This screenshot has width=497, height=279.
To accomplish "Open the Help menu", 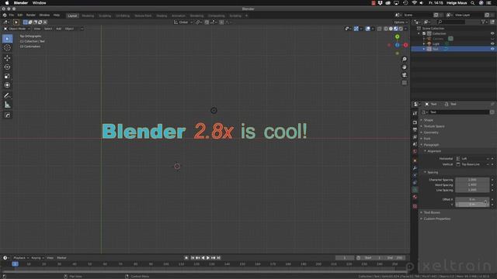I will point(57,15).
